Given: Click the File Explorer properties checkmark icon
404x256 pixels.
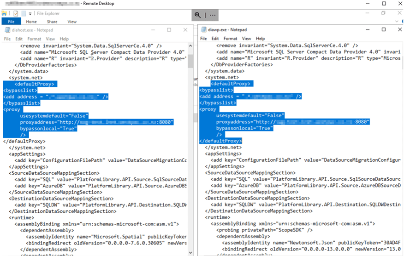Looking at the screenshot, I should click(x=15, y=14).
